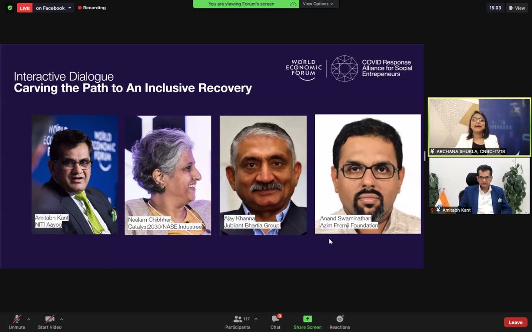
Task: Click the muted mic icon on Amitabh Kant tile
Action: (432, 210)
